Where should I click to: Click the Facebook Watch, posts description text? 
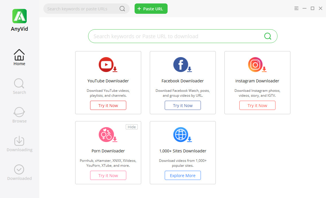183,93
